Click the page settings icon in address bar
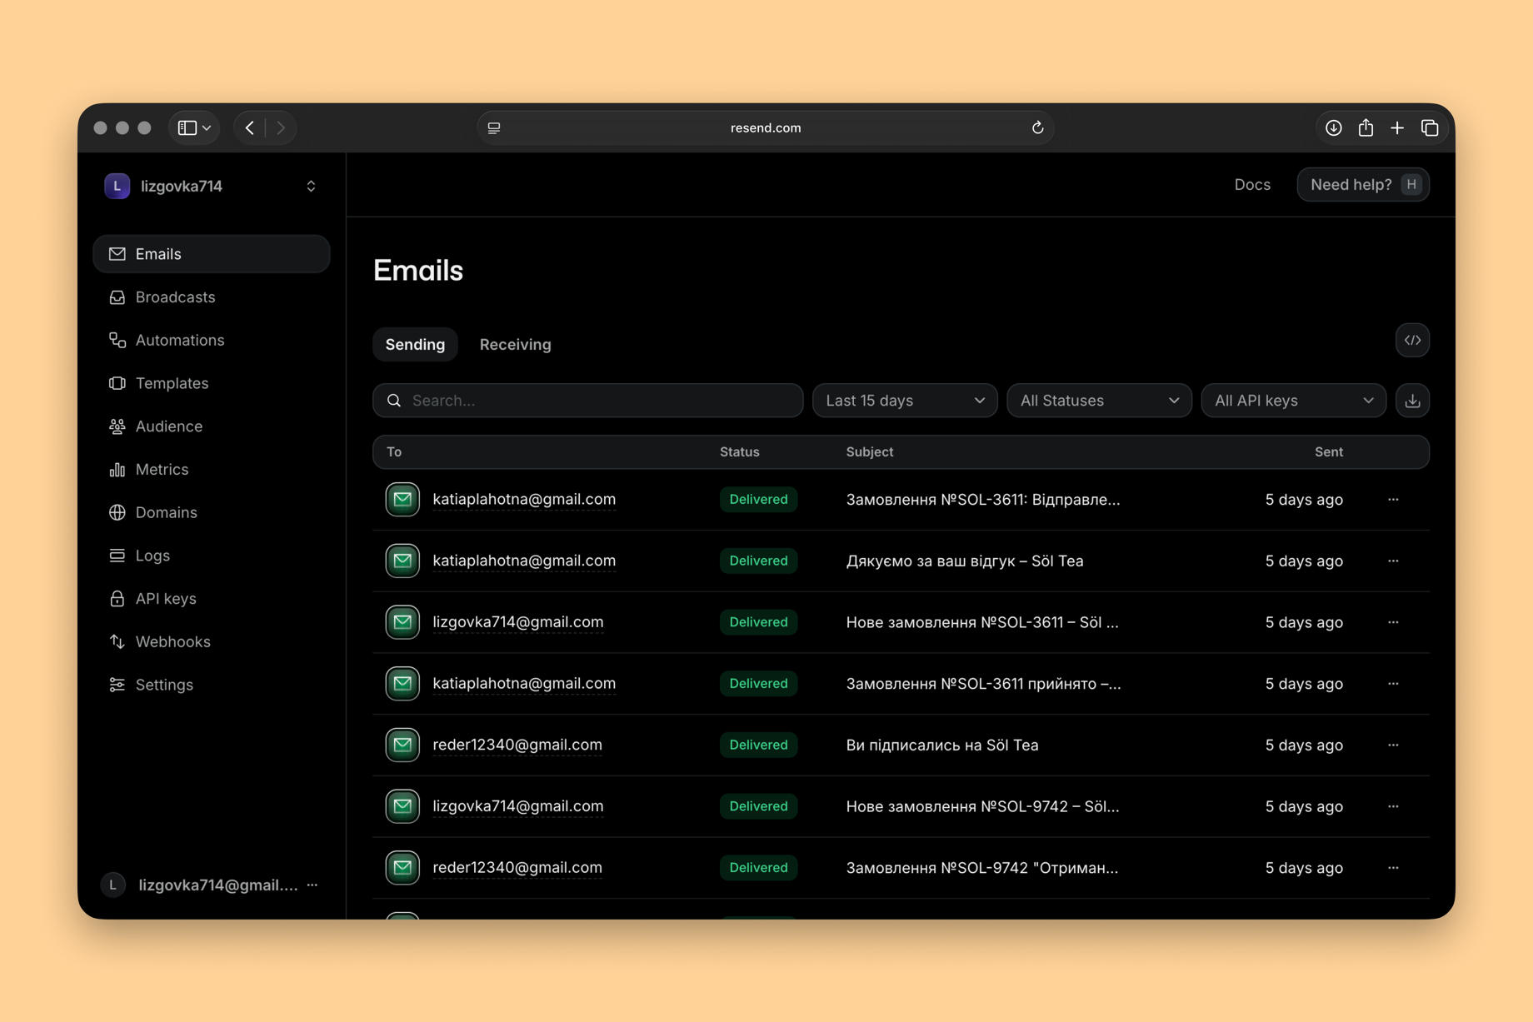1533x1022 pixels. [494, 127]
